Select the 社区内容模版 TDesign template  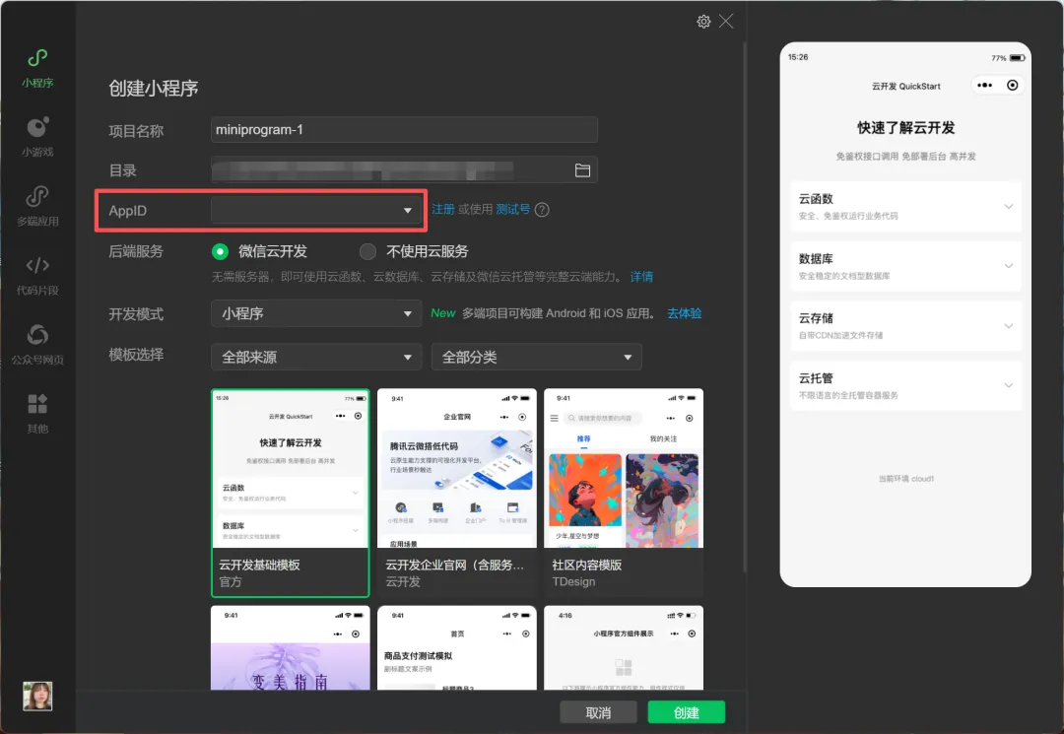click(624, 494)
